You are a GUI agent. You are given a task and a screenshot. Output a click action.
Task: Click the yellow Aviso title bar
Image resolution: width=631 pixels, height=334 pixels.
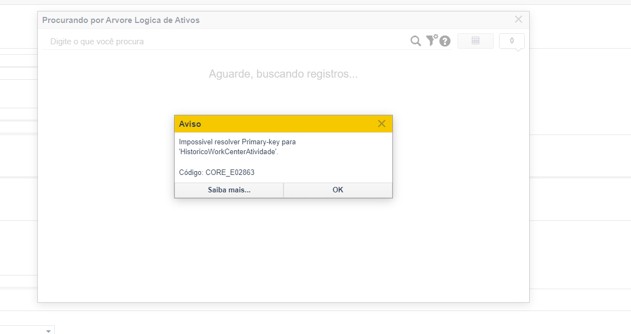tap(274, 124)
